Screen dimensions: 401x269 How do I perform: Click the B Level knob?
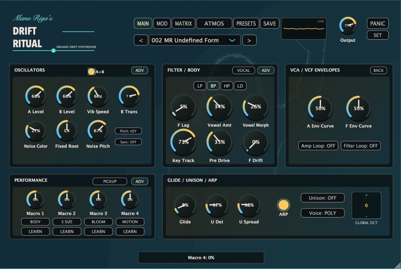pos(67,96)
